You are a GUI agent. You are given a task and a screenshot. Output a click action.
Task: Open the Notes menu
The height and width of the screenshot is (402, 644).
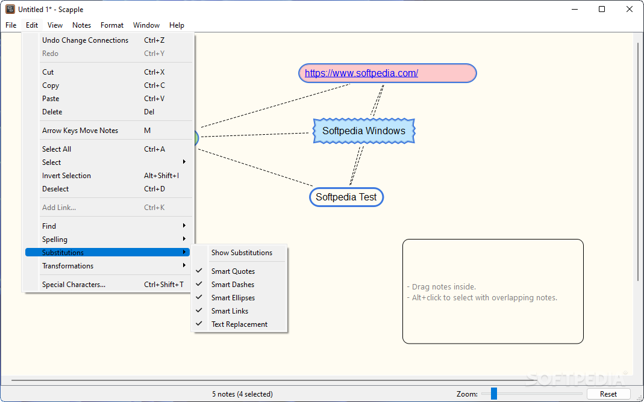[82, 25]
